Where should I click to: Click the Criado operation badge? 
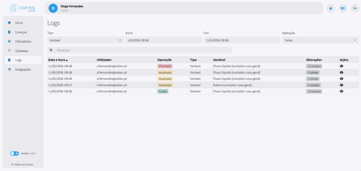pos(163,91)
